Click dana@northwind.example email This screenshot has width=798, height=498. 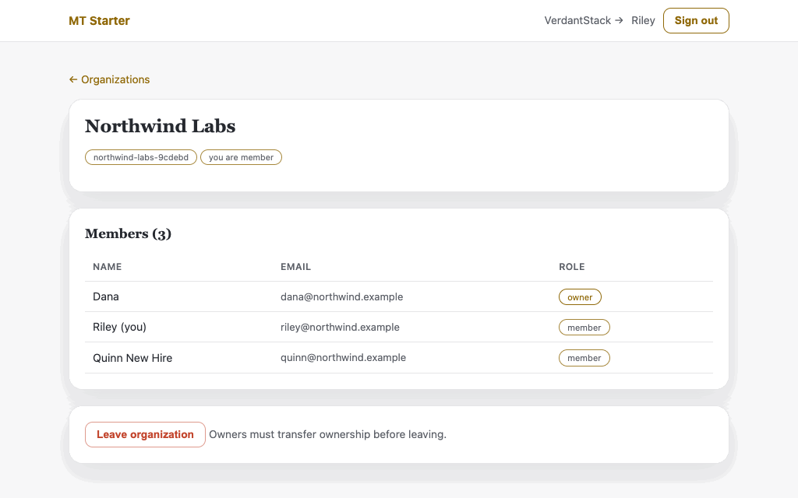click(341, 296)
